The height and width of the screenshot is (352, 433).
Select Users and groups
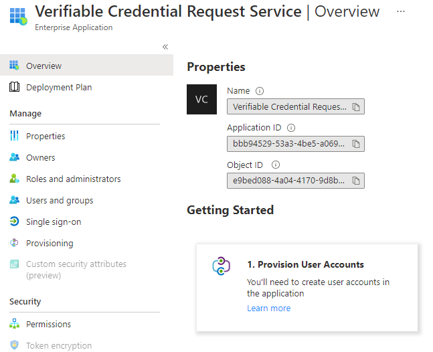coord(60,200)
